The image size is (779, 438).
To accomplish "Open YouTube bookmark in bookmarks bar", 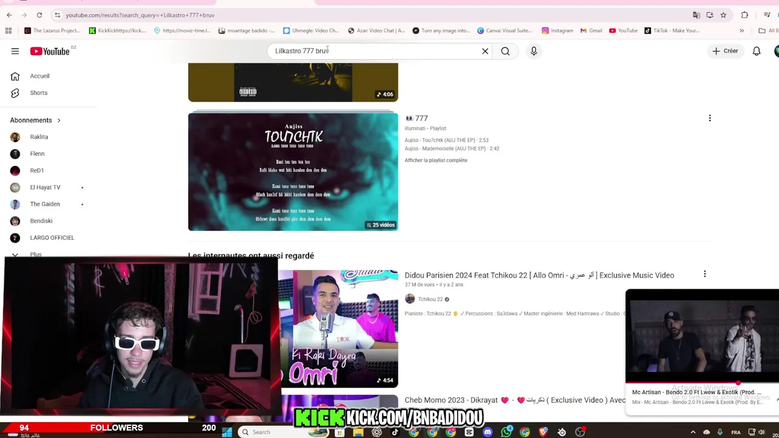I will click(623, 30).
